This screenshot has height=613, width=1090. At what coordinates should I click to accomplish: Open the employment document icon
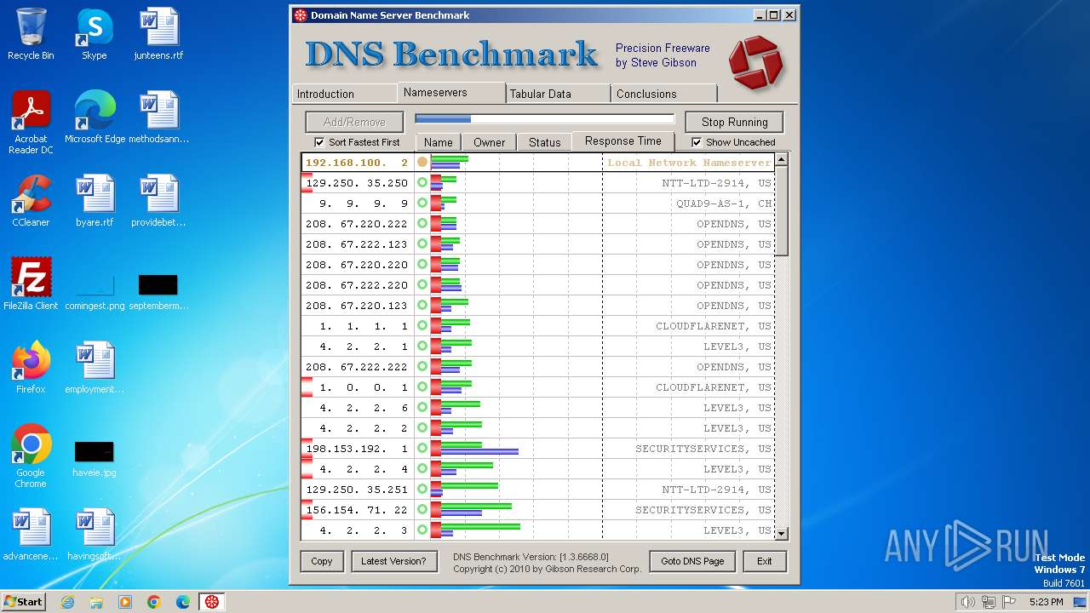click(x=95, y=368)
